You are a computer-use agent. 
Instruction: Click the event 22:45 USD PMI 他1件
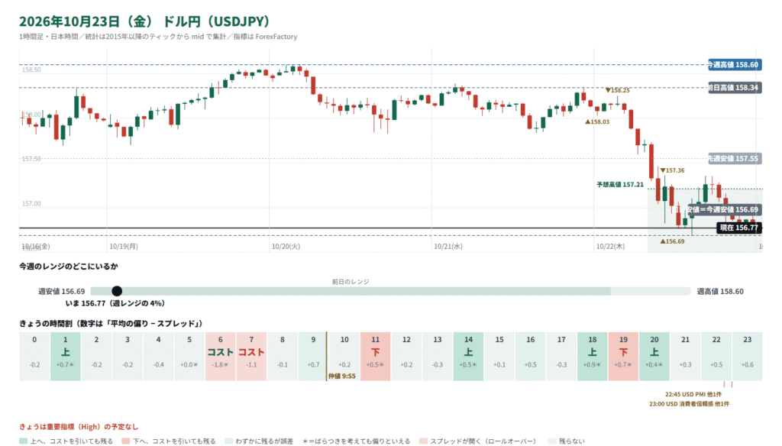(693, 394)
